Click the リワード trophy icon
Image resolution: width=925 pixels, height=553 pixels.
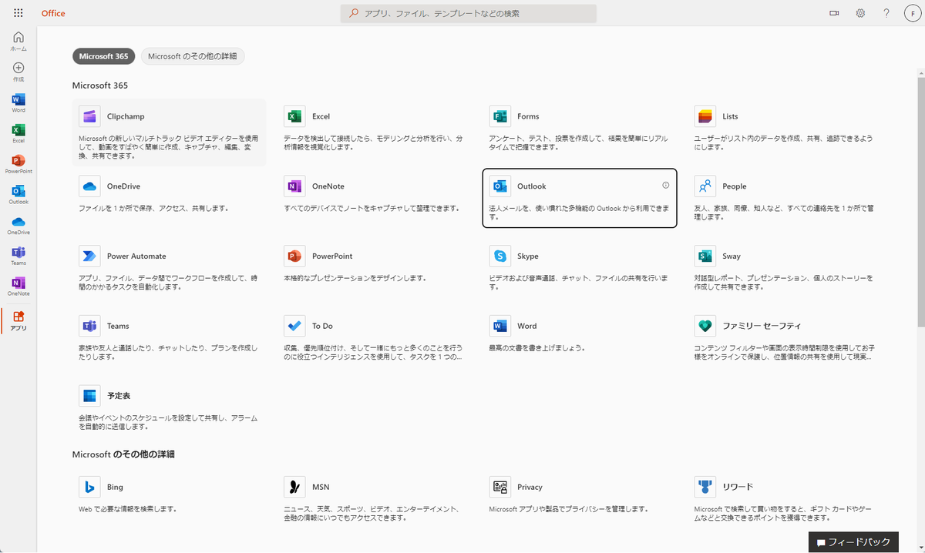pos(705,487)
